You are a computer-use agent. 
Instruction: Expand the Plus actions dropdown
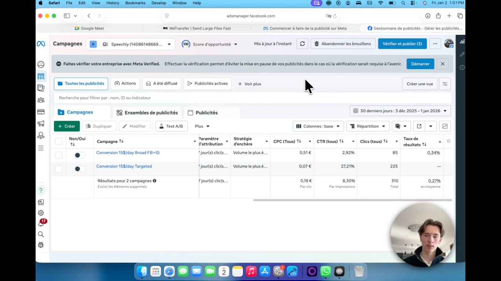[202, 126]
